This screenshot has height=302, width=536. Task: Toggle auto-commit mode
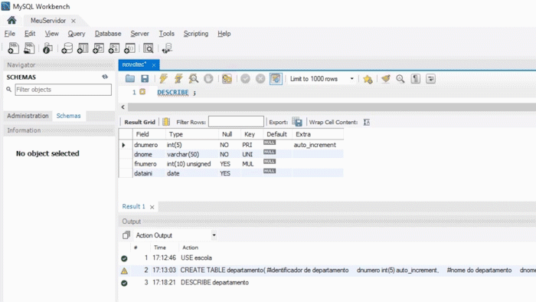(x=276, y=79)
